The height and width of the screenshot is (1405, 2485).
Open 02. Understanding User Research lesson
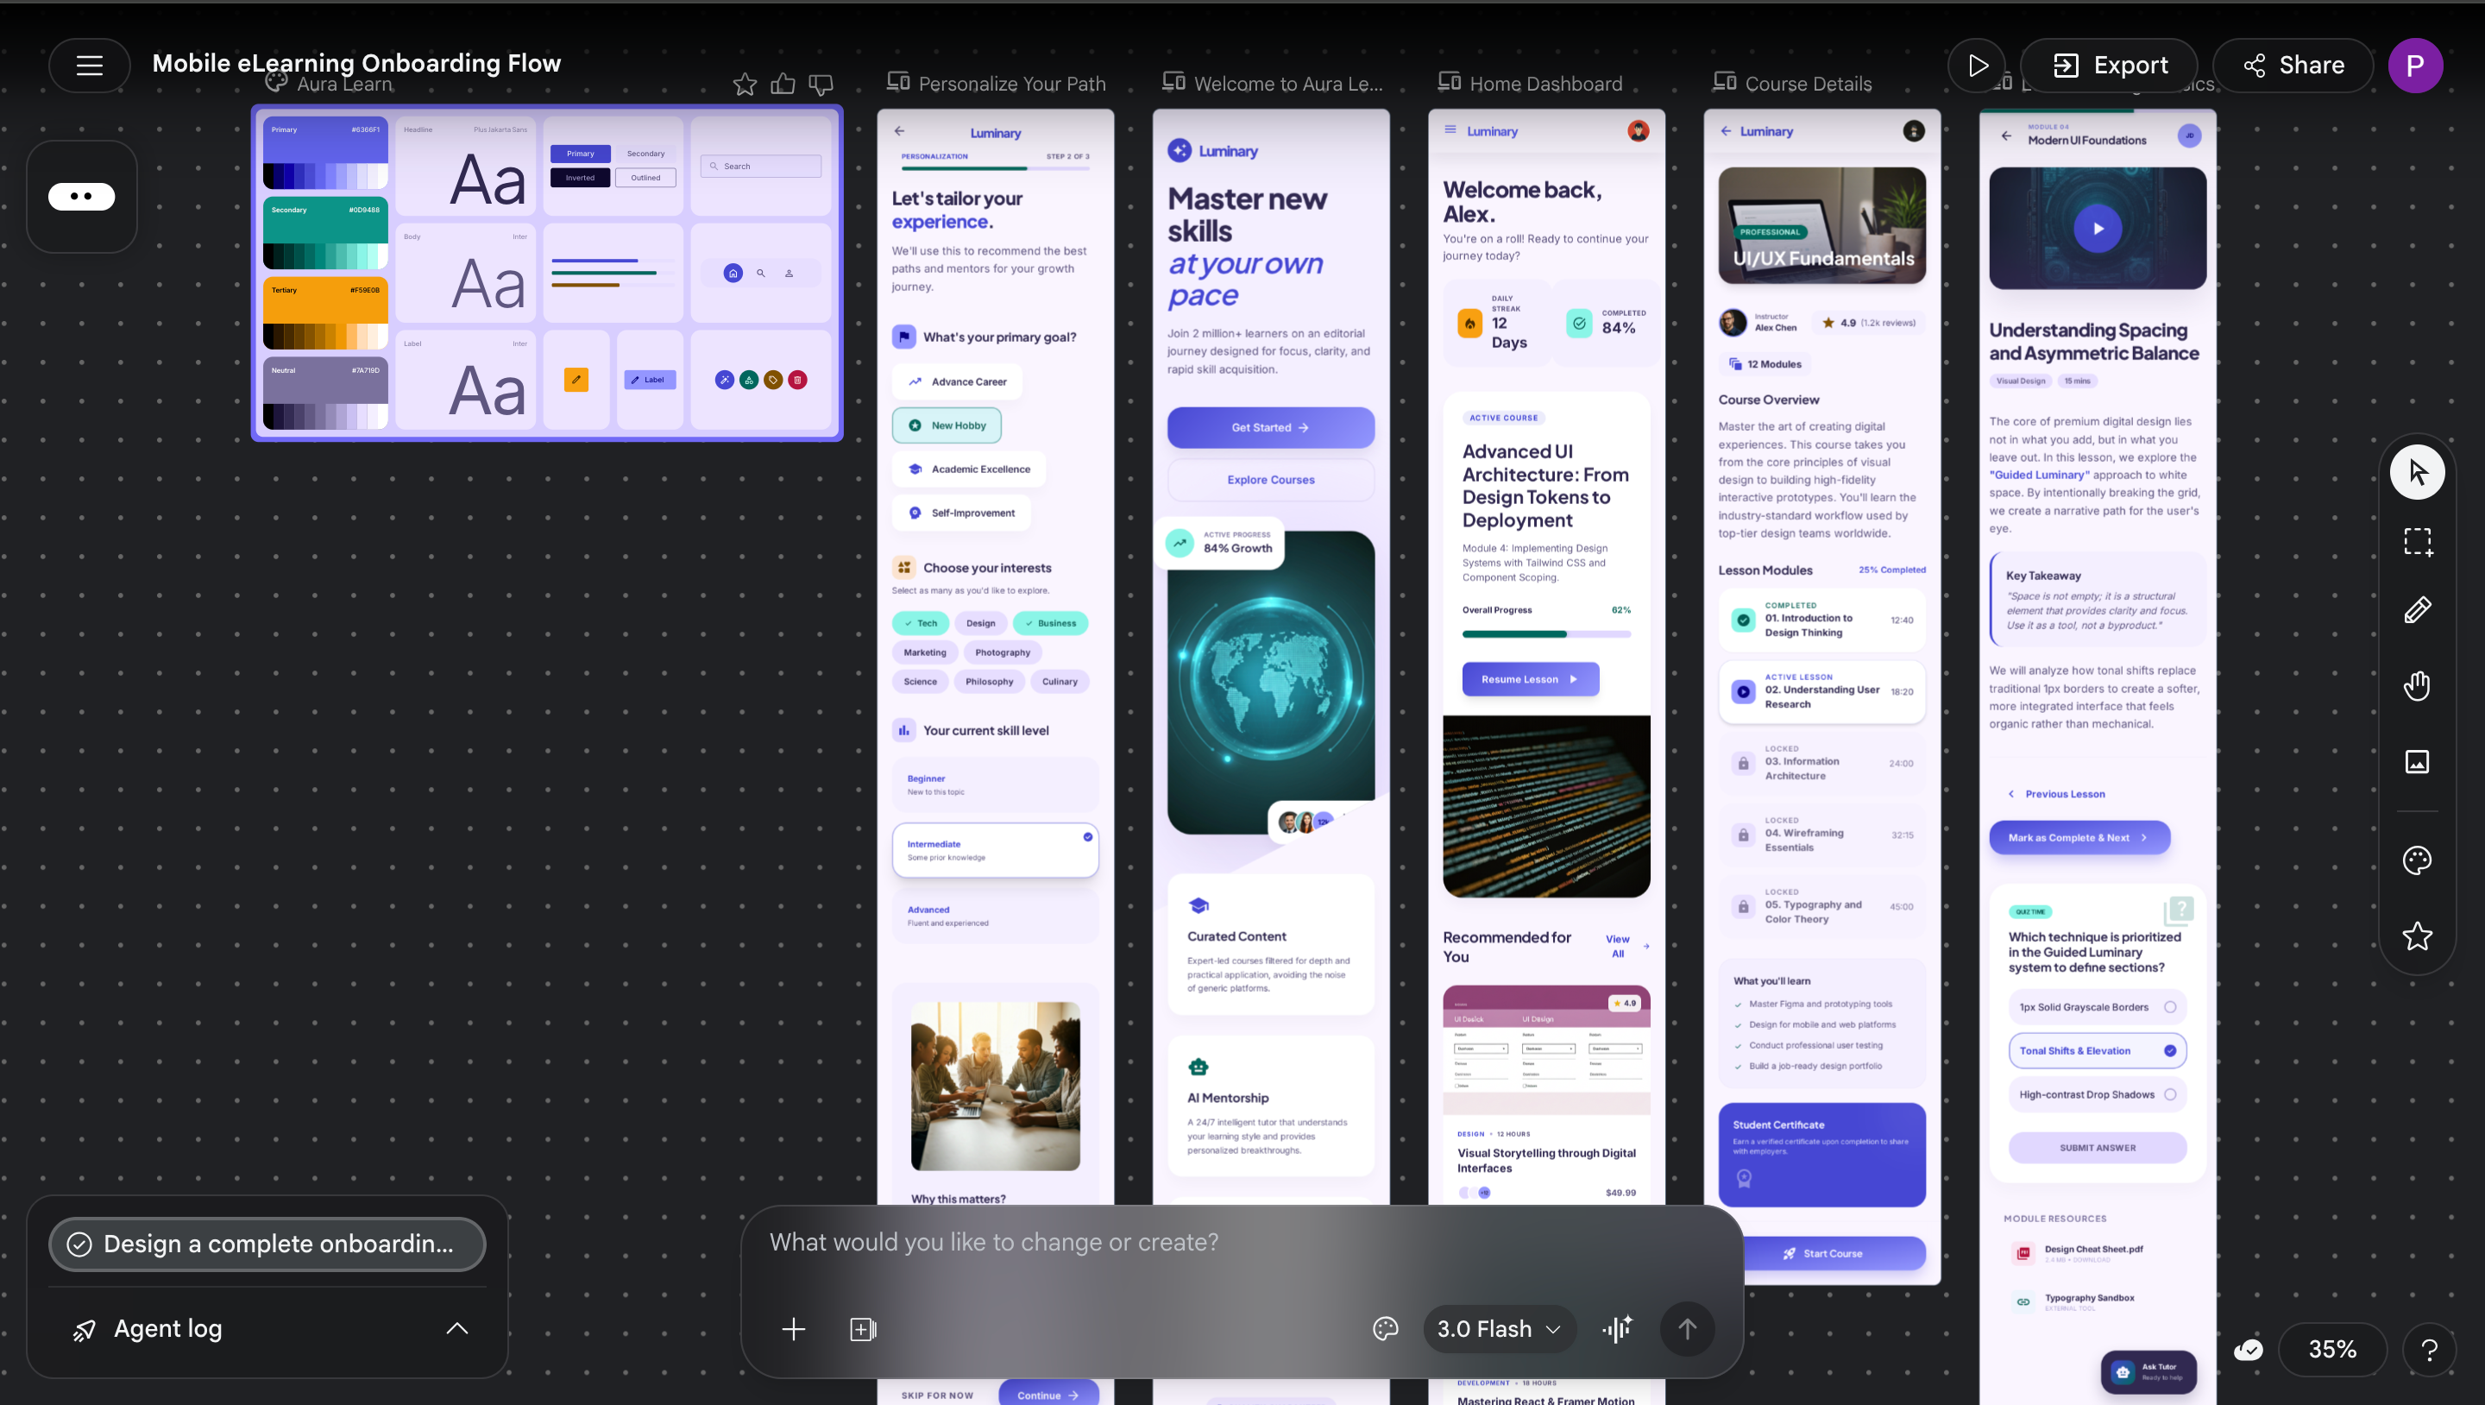pos(1821,692)
